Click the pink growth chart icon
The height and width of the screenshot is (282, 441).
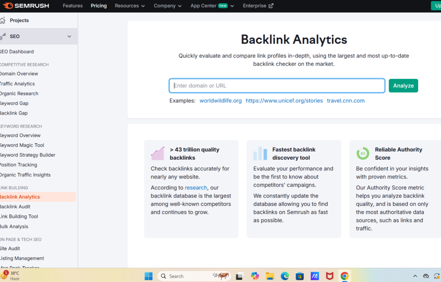pos(158,153)
